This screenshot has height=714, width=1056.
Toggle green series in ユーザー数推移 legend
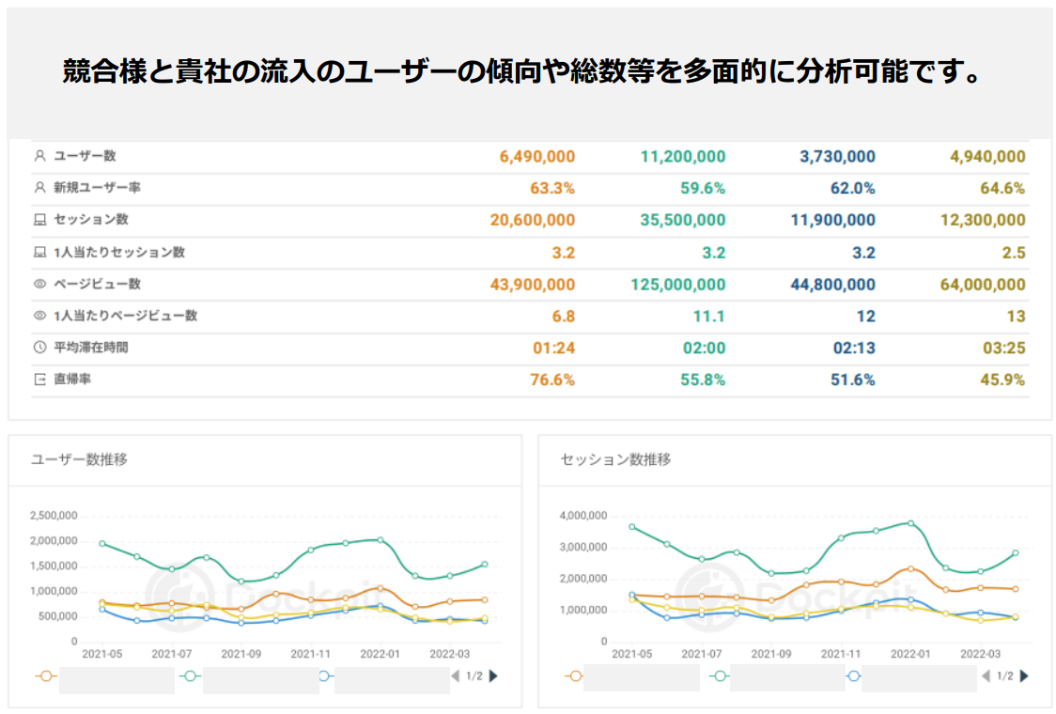click(x=189, y=675)
